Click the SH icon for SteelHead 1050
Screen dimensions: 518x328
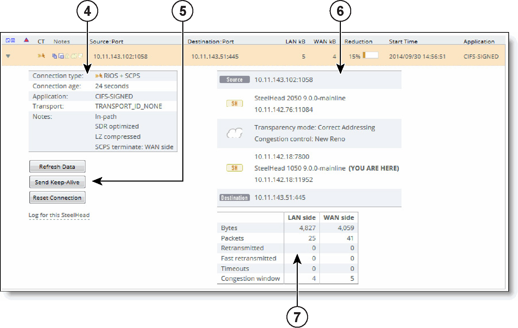click(x=235, y=168)
